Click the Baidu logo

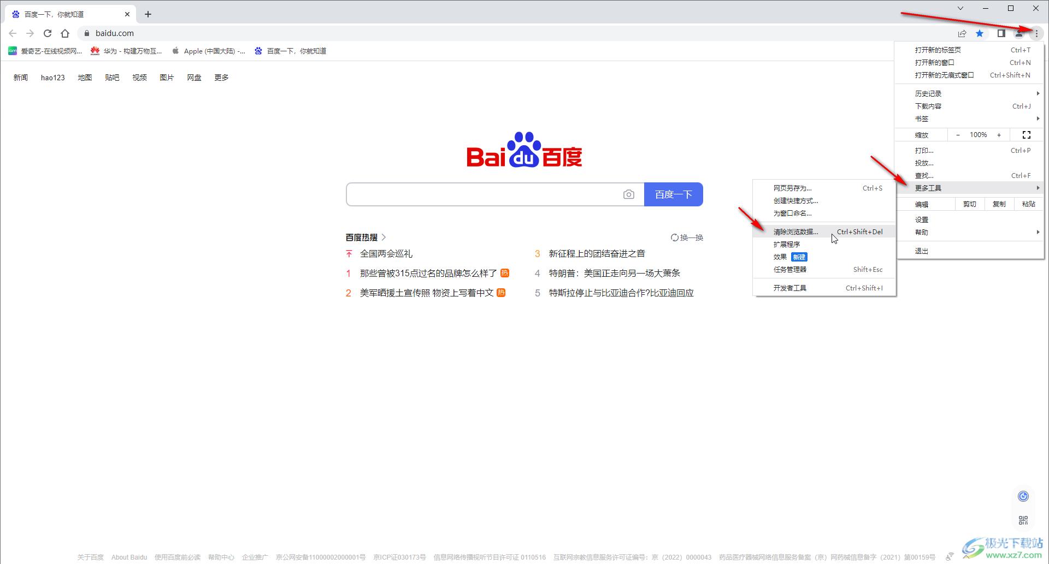point(524,150)
